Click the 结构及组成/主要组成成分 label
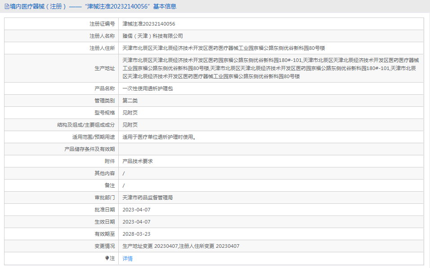The height and width of the screenshot is (268, 430). point(86,125)
